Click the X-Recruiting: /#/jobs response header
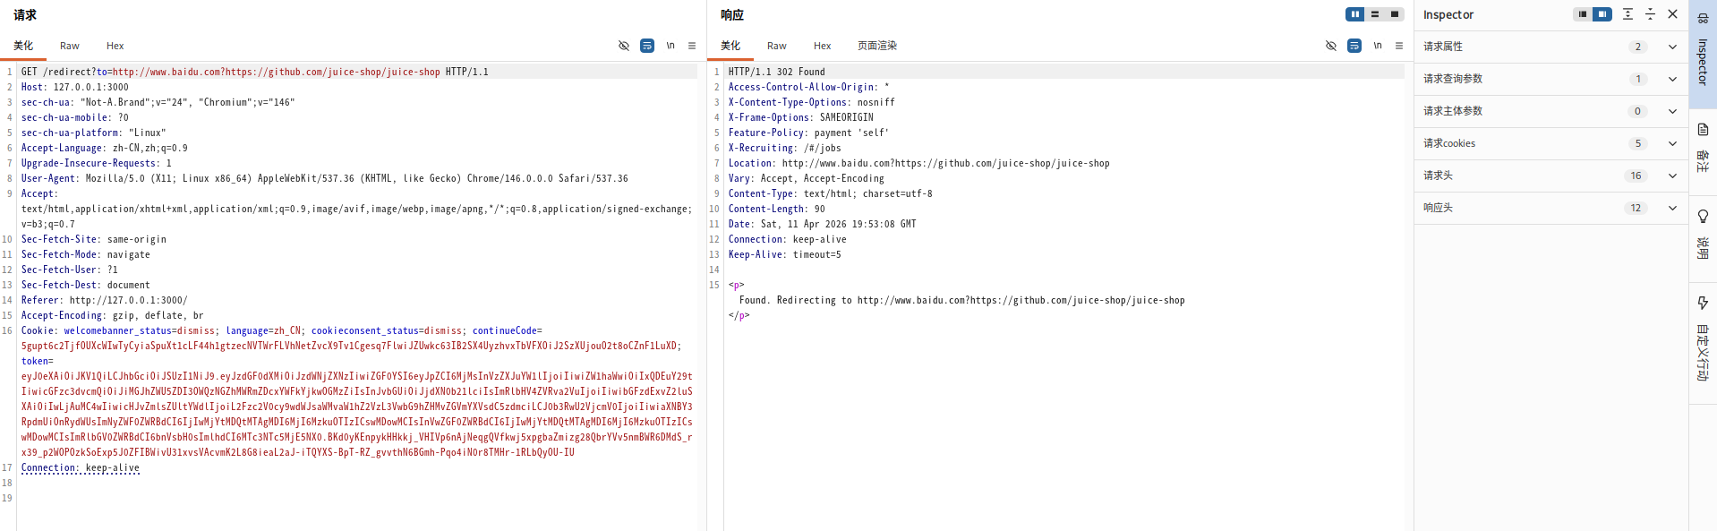The image size is (1717, 531). pyautogui.click(x=785, y=148)
